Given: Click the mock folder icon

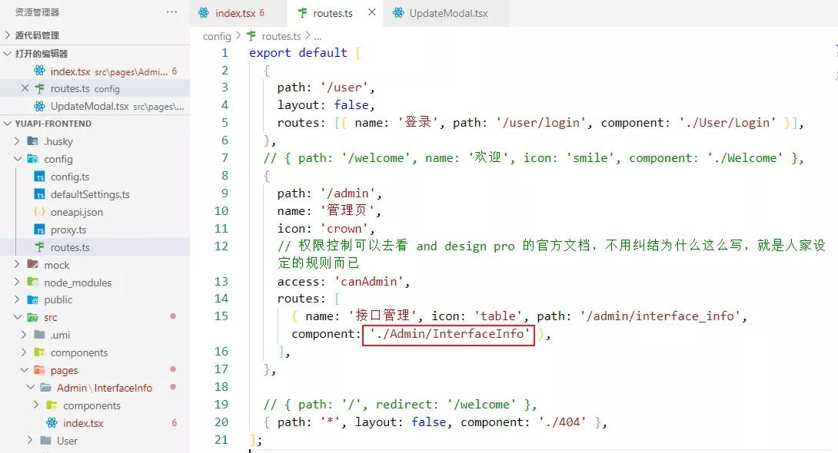Looking at the screenshot, I should pos(32,264).
